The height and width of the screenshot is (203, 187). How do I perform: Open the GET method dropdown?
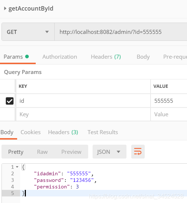28,32
